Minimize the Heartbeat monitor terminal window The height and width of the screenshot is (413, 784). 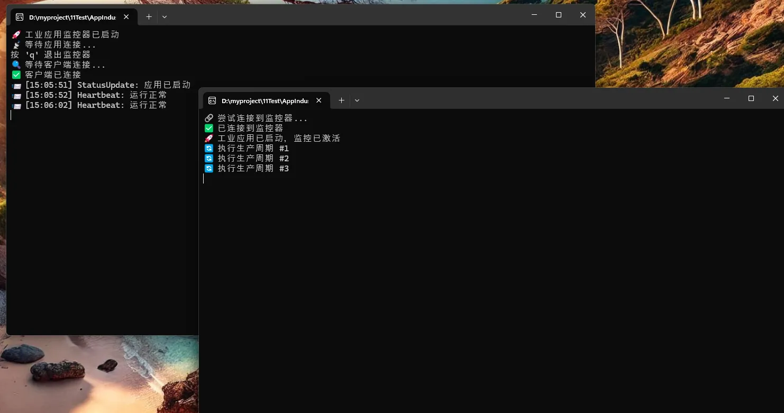point(534,15)
